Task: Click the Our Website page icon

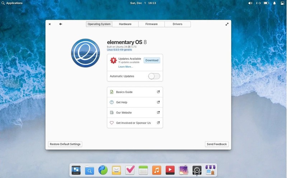Action: [112, 112]
